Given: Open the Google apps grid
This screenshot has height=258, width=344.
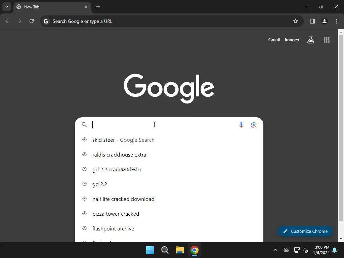Looking at the screenshot, I should point(327,40).
